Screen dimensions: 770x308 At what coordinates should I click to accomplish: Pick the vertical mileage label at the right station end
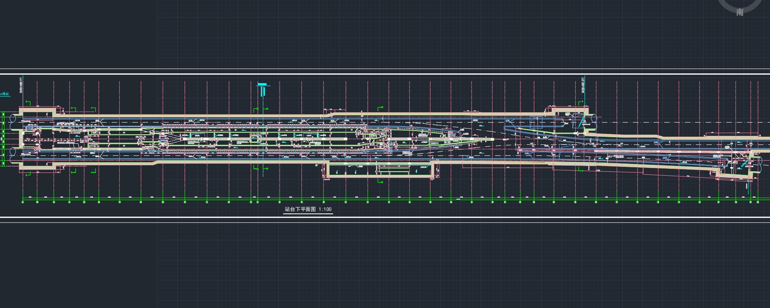583,85
